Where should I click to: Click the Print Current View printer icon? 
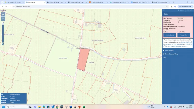(164, 54)
